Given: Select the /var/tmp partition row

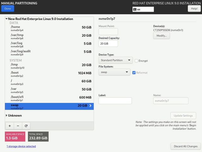Looking at the screenshot, I should (49, 36).
